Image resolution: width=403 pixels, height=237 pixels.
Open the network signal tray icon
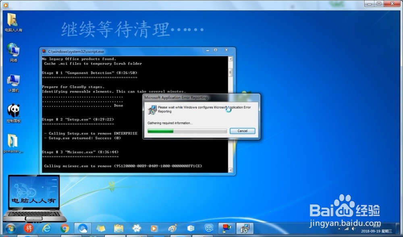(x=347, y=229)
